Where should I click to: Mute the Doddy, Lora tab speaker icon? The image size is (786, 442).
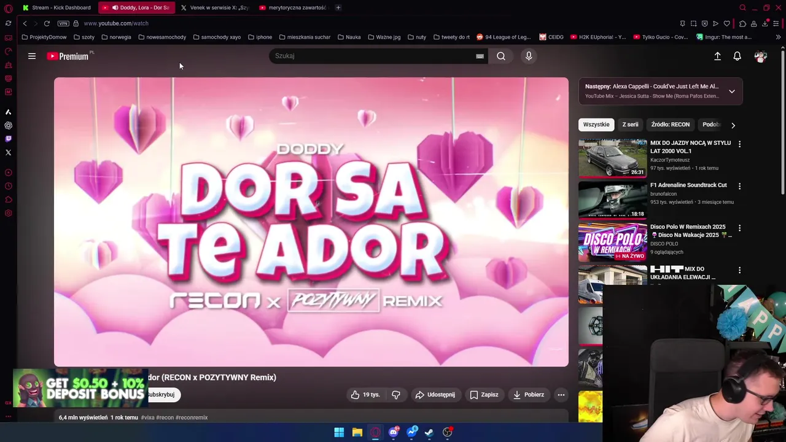[x=115, y=7]
